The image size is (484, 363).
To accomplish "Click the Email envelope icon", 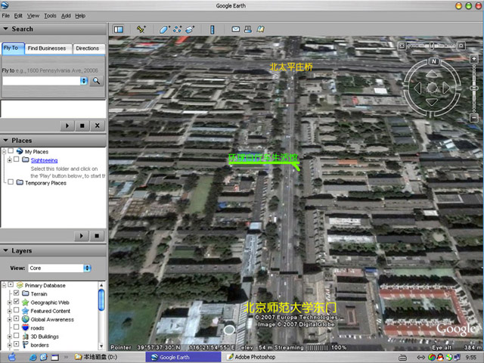I will (235, 29).
